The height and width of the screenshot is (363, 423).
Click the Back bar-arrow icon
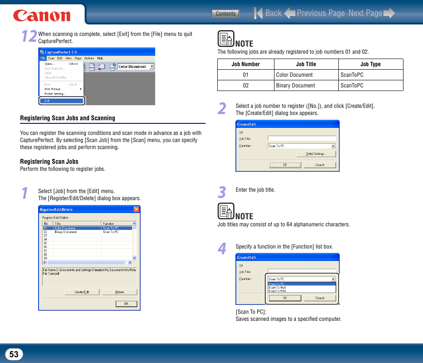[258, 13]
